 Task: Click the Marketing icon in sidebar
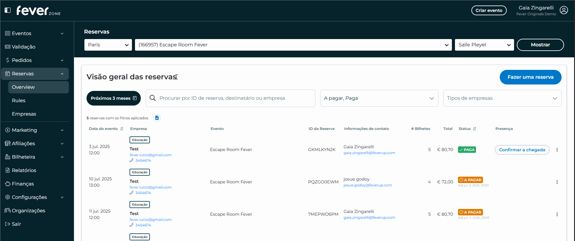coord(8,130)
